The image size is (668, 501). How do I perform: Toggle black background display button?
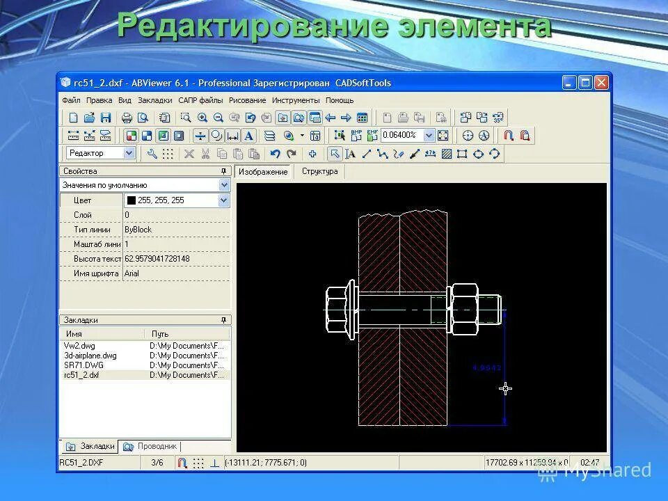click(180, 136)
